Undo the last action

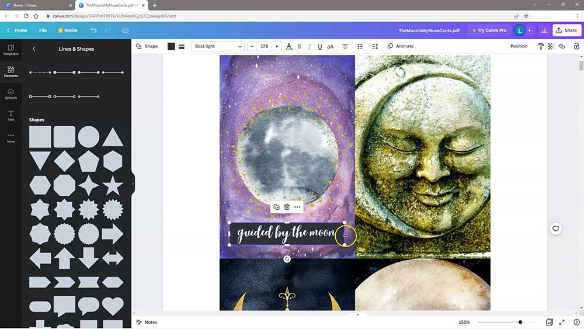[x=93, y=30]
